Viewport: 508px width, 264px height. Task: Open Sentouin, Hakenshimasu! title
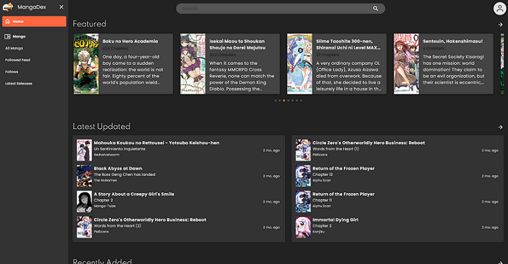click(453, 41)
